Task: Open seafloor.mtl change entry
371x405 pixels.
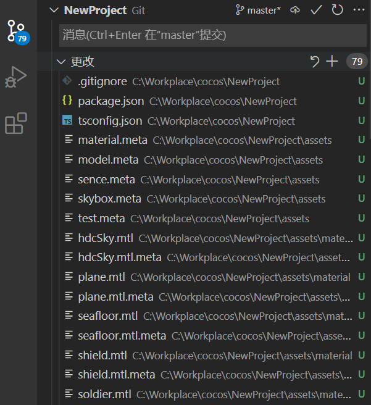Action: (214, 316)
